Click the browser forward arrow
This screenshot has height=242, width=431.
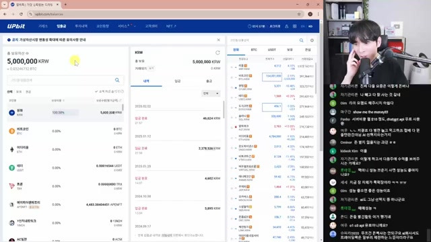(x=13, y=14)
